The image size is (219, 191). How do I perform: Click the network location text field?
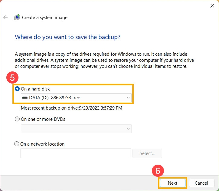(x=75, y=153)
